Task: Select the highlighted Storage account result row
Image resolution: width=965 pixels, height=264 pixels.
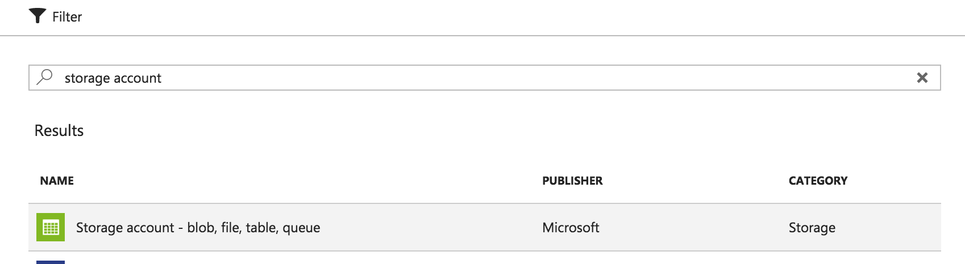Action: (484, 227)
